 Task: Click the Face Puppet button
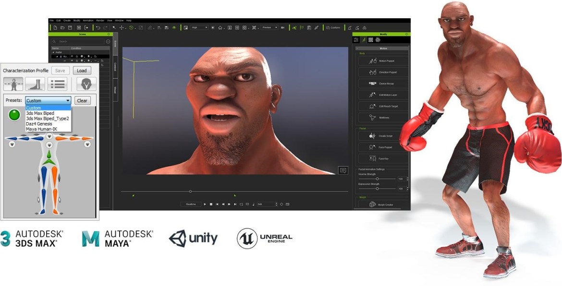[x=383, y=147]
